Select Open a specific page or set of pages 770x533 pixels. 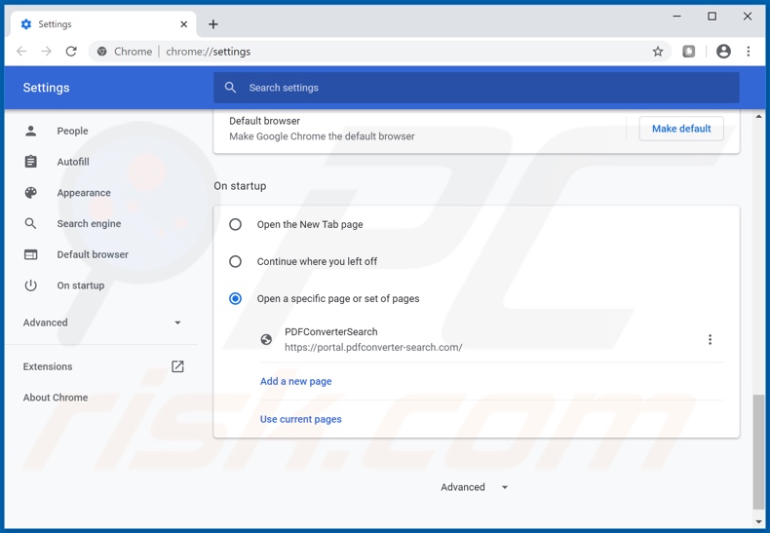tap(235, 298)
